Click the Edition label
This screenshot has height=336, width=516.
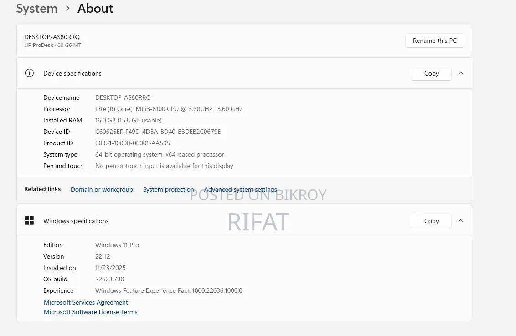tap(53, 245)
